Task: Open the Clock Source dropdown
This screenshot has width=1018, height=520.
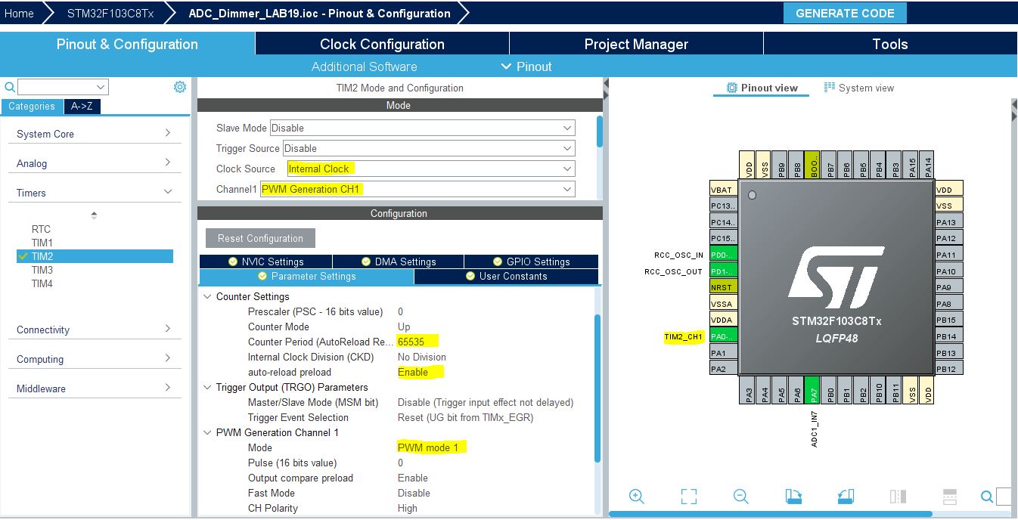Action: tap(430, 169)
